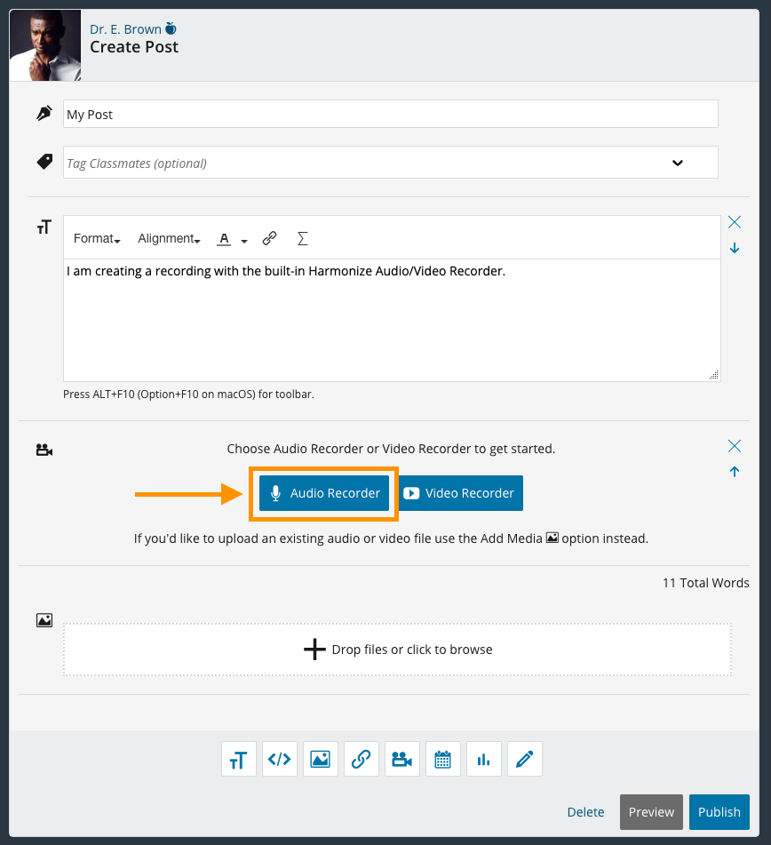The image size is (771, 845).
Task: Click the calendar icon in bottom toolbar
Action: tap(442, 760)
